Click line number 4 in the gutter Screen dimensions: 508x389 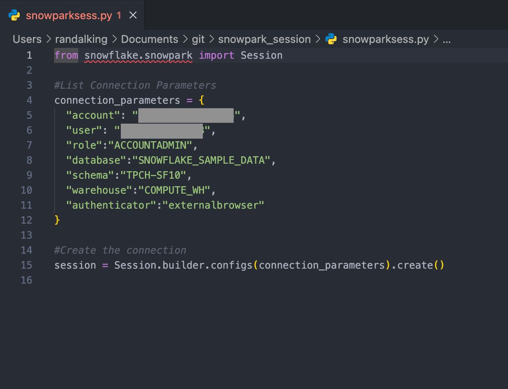(29, 100)
